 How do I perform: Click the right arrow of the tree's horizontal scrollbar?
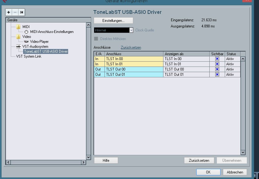click(x=84, y=162)
